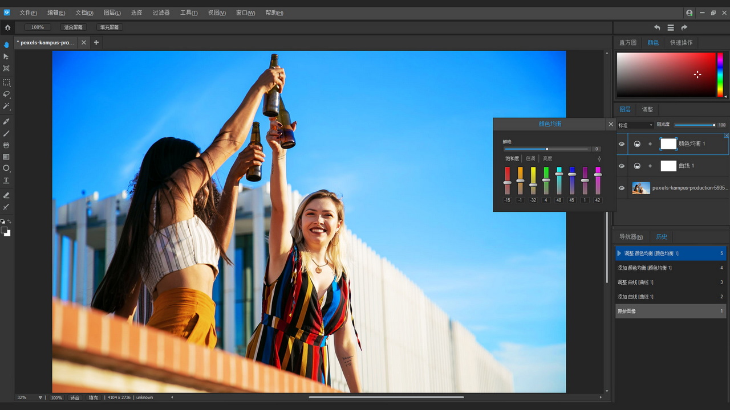This screenshot has height=410, width=730.
Task: Toggle visibility of 曲线 1 layer
Action: [x=622, y=166]
